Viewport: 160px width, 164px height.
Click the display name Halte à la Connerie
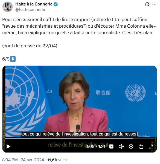click(34, 4)
